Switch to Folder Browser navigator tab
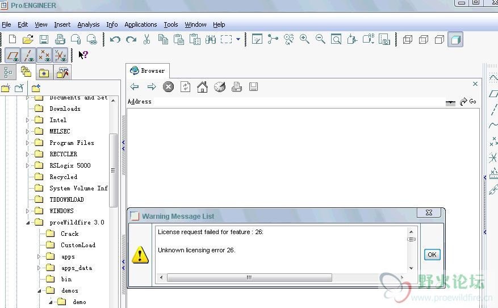 [26, 72]
